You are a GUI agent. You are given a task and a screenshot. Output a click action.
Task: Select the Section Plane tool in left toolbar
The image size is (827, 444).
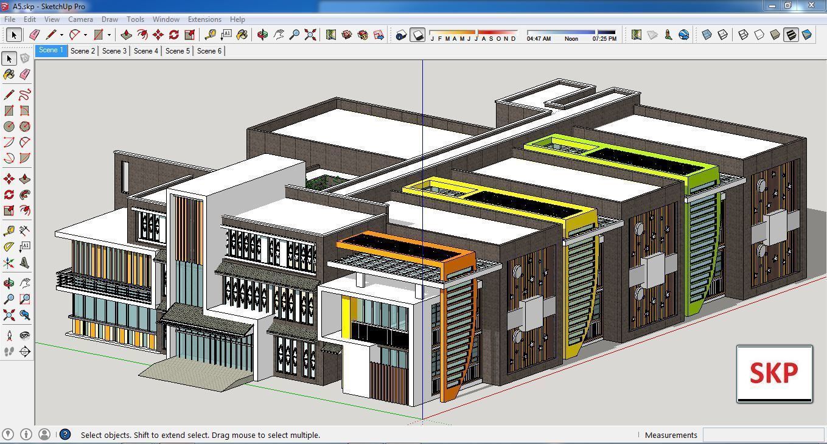(x=24, y=352)
